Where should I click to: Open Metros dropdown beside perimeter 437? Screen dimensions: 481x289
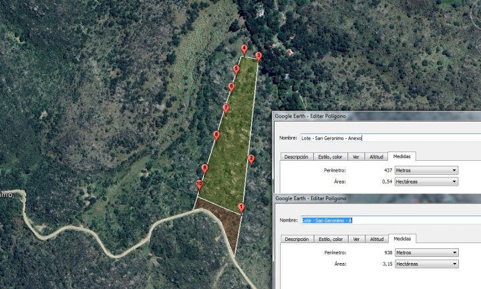[426, 171]
